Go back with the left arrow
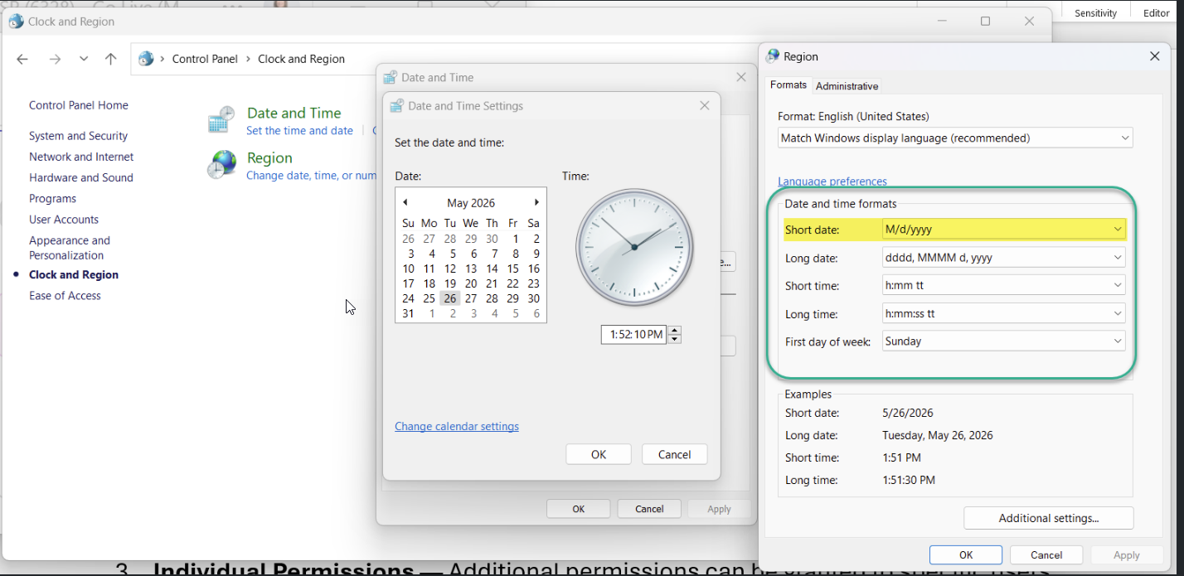Viewport: 1184px width, 576px height. 22,59
